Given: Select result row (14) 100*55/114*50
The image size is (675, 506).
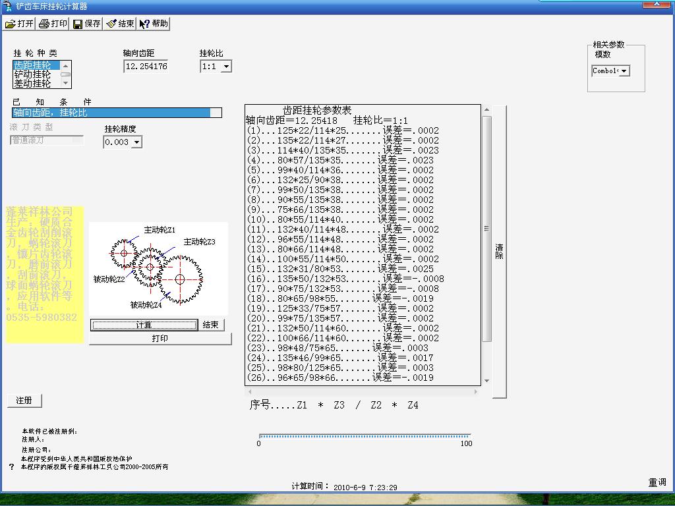Looking at the screenshot, I should (343, 259).
